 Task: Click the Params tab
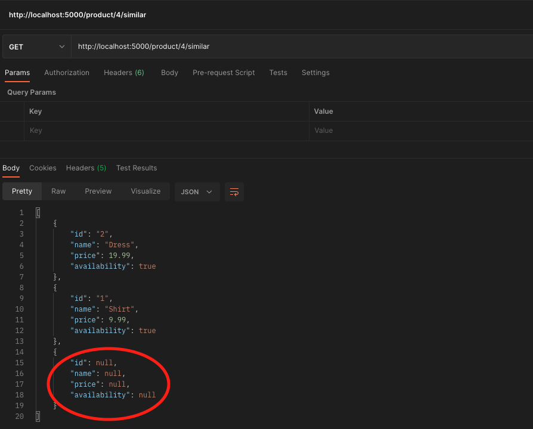[17, 72]
